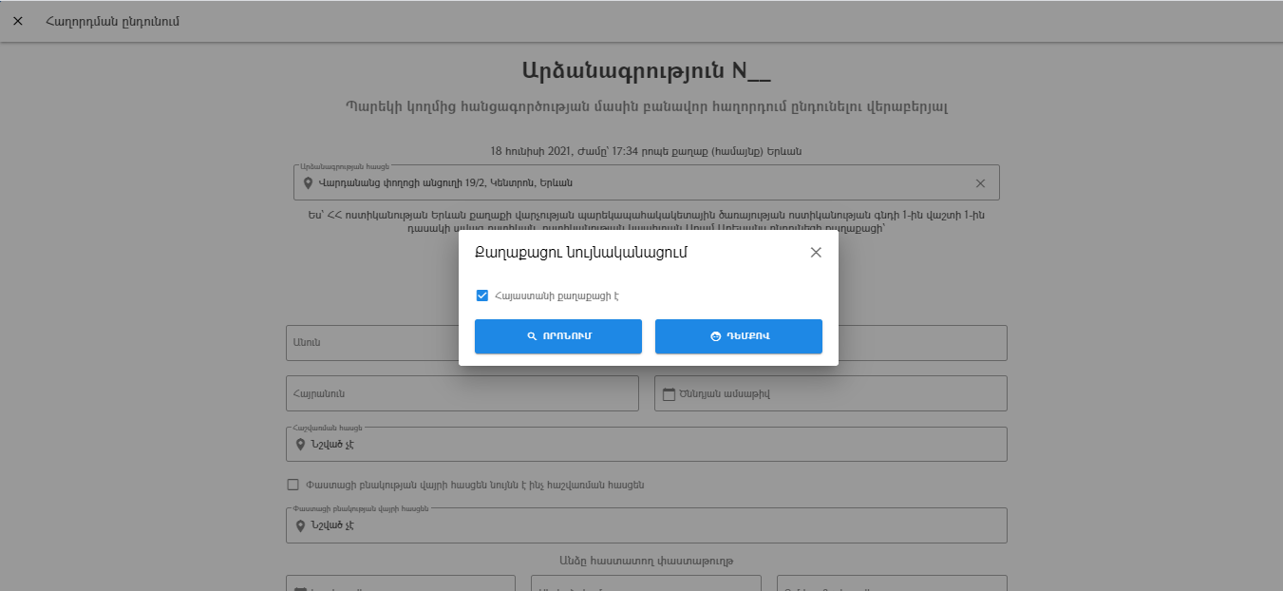Click location pin in Արձանագրության հասցե field
Screen dimensions: 1283x591
click(x=308, y=183)
